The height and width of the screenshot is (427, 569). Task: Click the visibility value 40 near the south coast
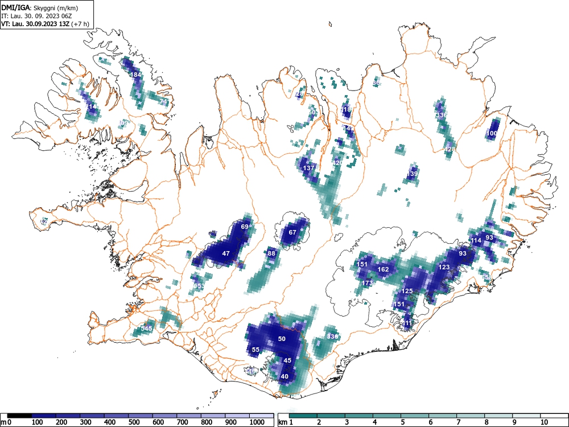coord(284,376)
